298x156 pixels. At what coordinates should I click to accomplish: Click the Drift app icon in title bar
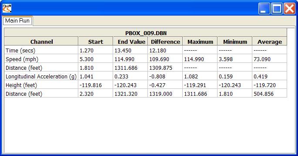click(7, 8)
